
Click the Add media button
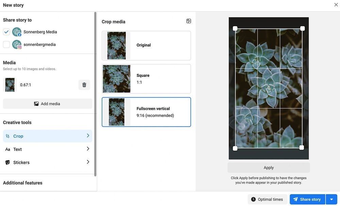48,104
